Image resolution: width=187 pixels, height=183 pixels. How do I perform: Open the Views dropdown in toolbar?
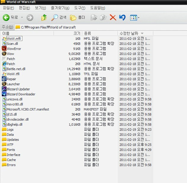click(135, 18)
